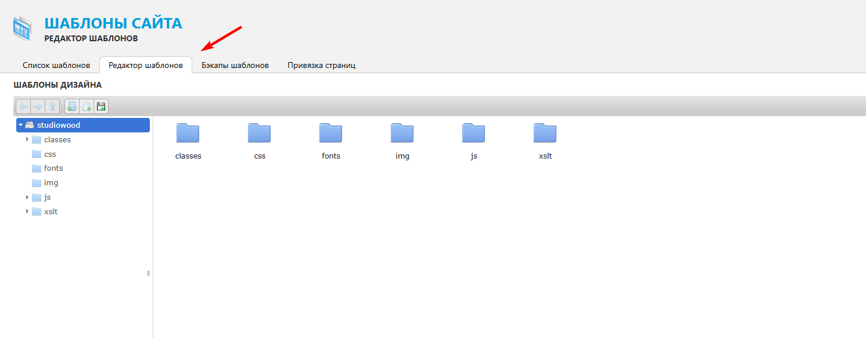This screenshot has height=338, width=866.
Task: Click the upload file floppy disk icon
Action: tap(100, 106)
